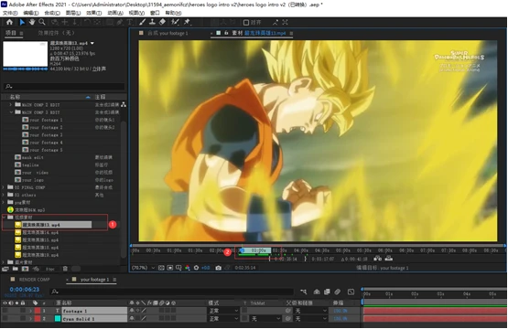Expand the MAIN COMP 2 EDIT folder

[x=11, y=104]
